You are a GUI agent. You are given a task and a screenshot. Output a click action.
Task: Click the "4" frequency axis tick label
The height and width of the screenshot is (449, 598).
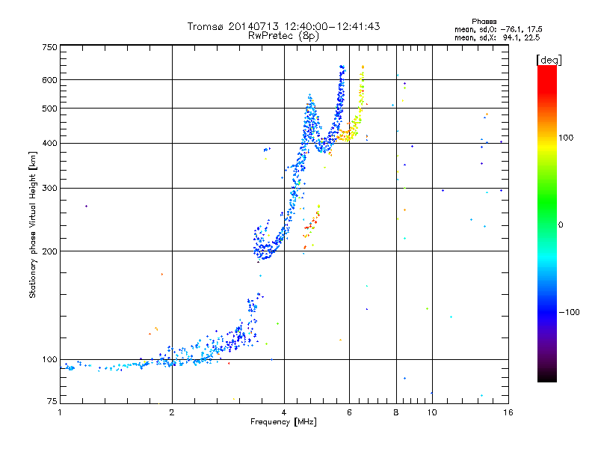coord(284,412)
